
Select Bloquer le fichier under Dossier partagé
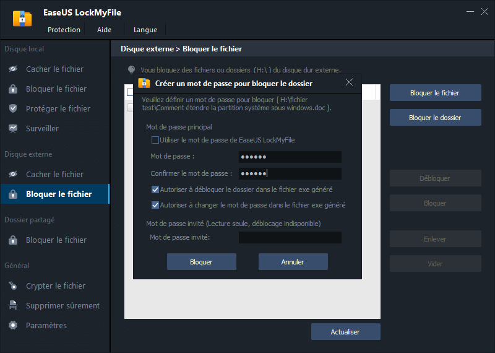pos(55,240)
